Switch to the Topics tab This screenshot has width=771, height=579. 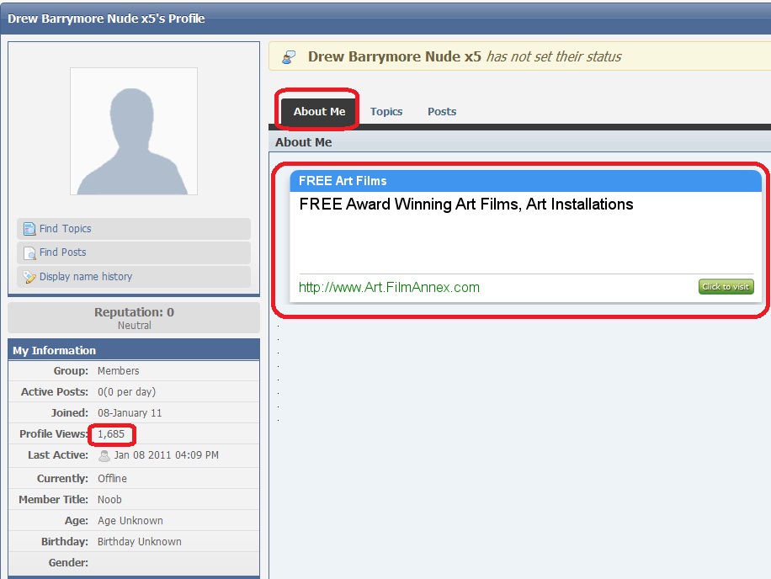pyautogui.click(x=386, y=112)
